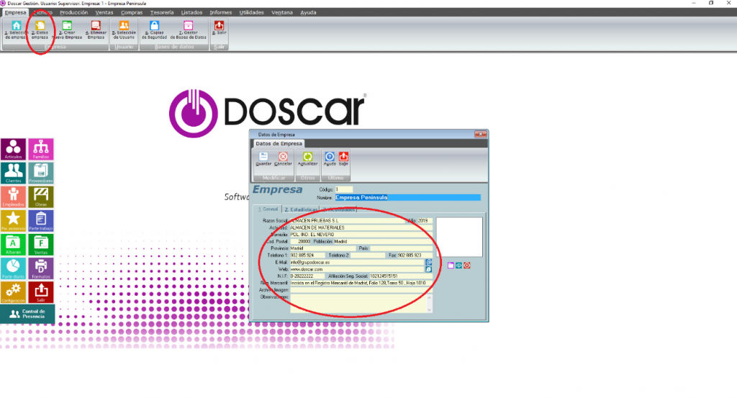
Task: Click the red delete image icon
Action: tap(466, 266)
